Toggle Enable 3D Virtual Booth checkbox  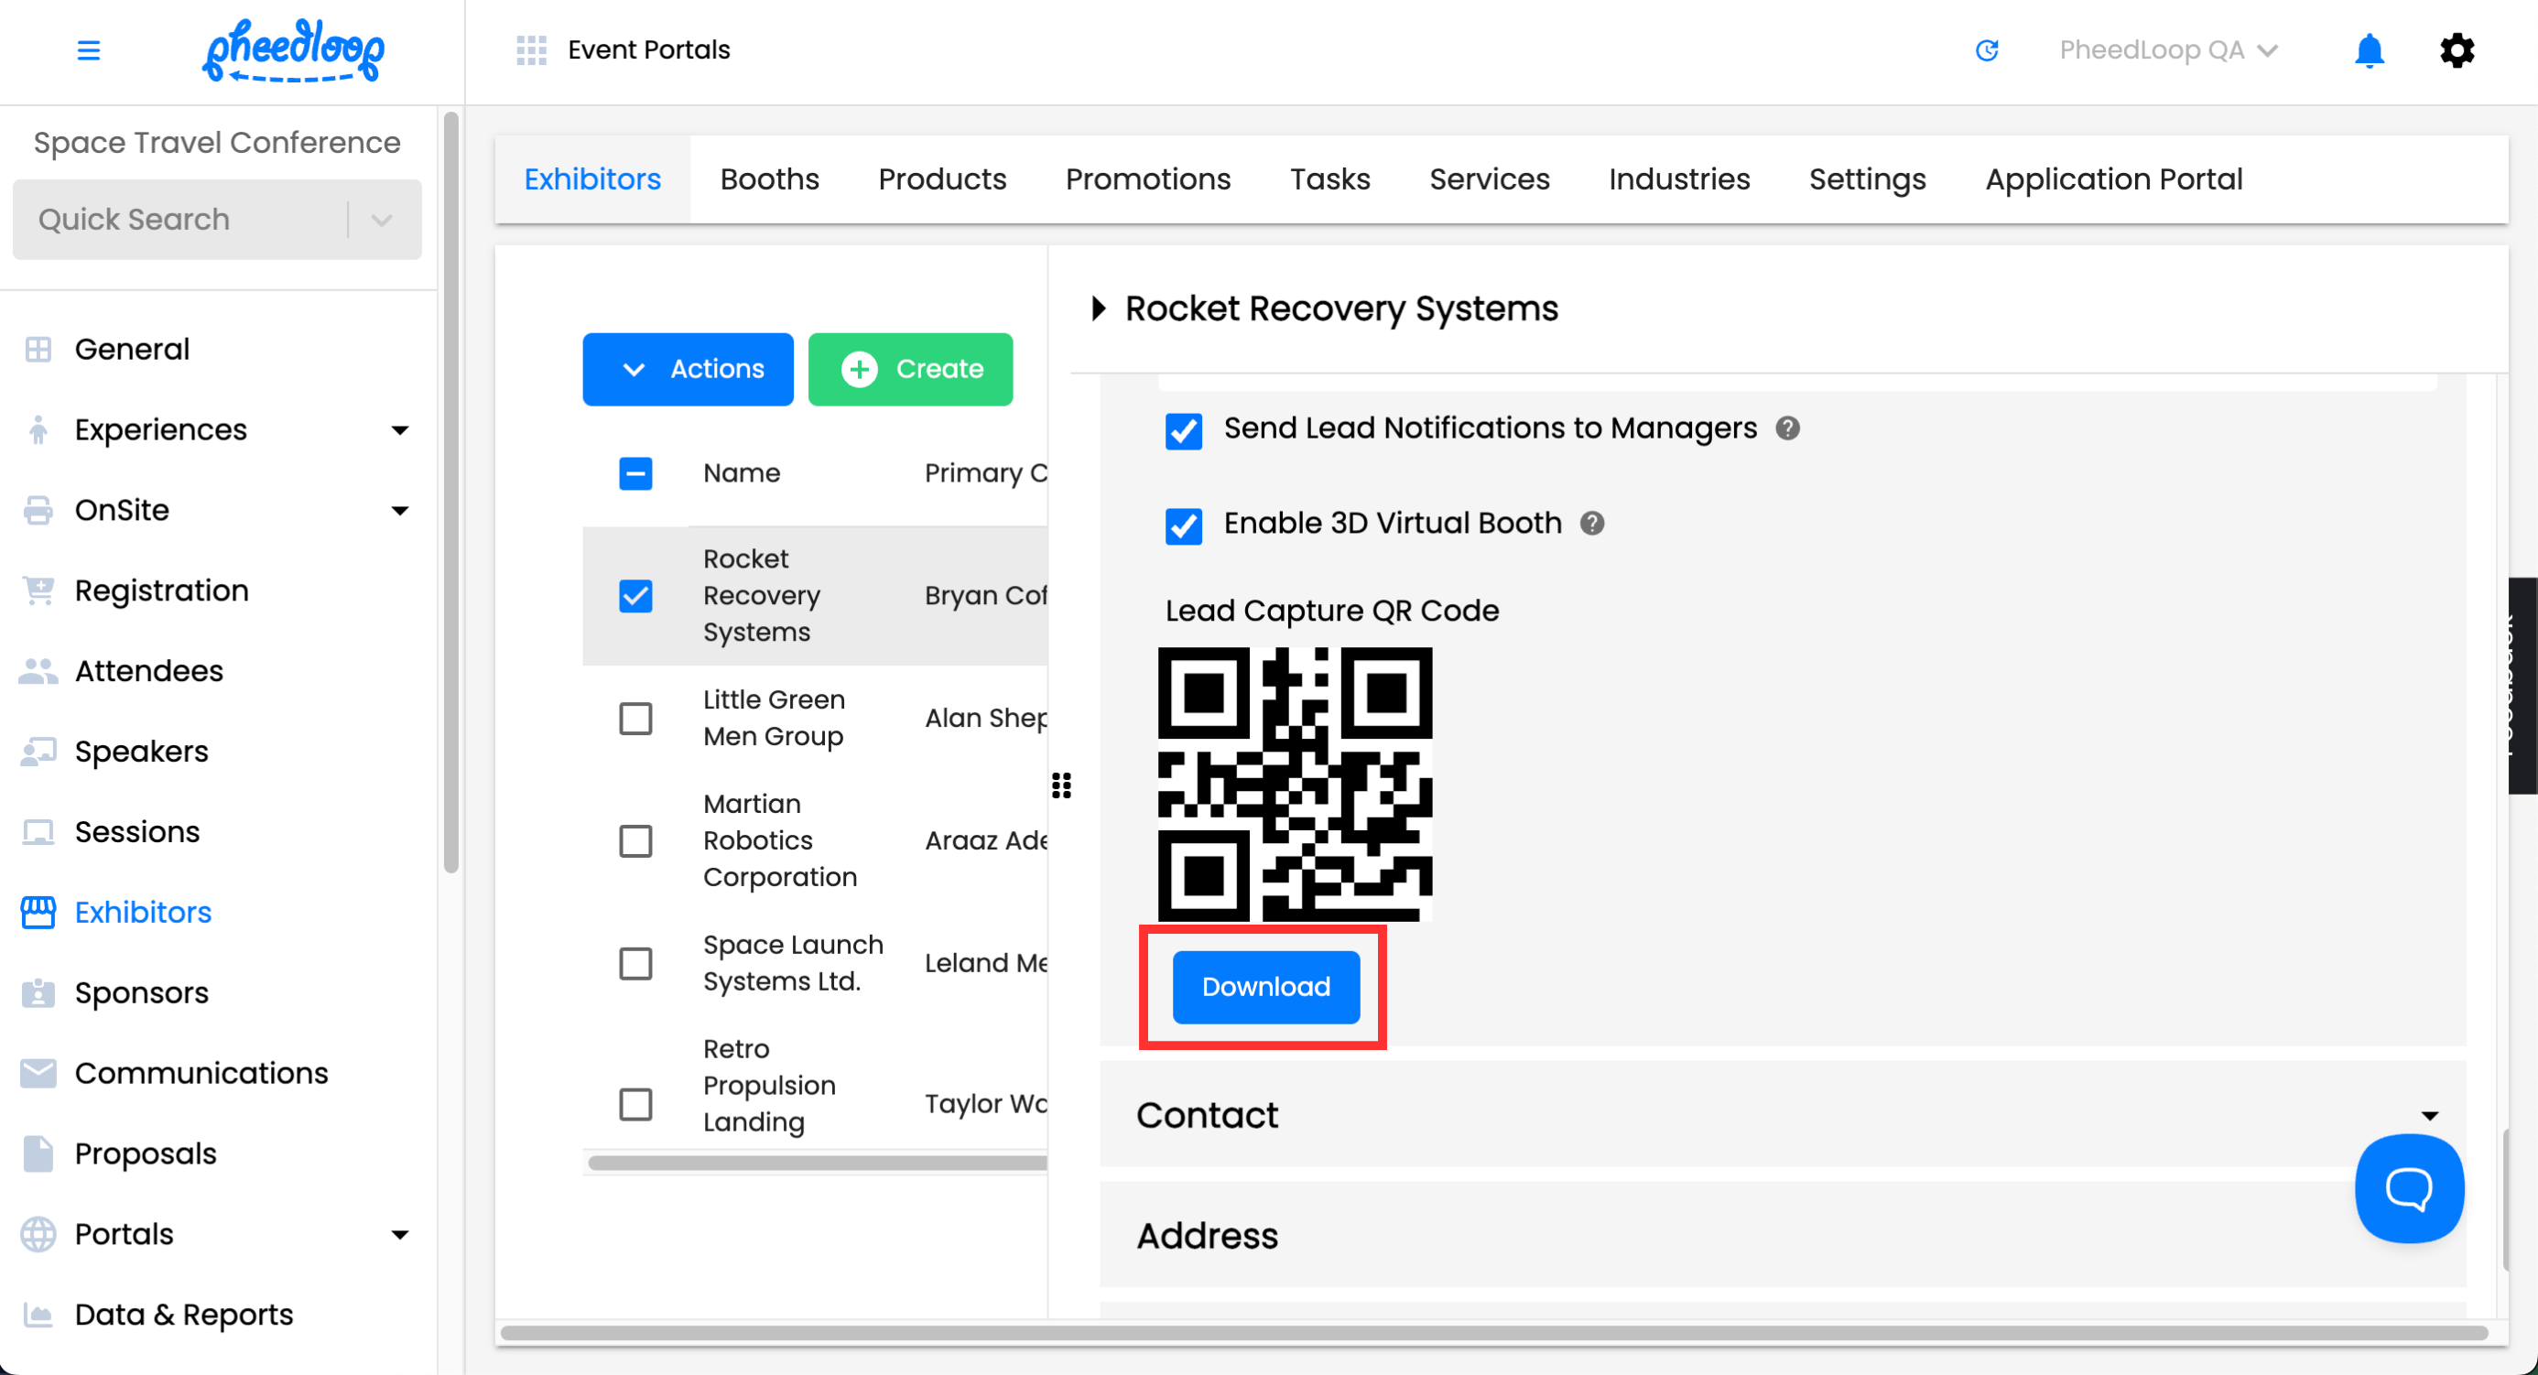(x=1183, y=526)
